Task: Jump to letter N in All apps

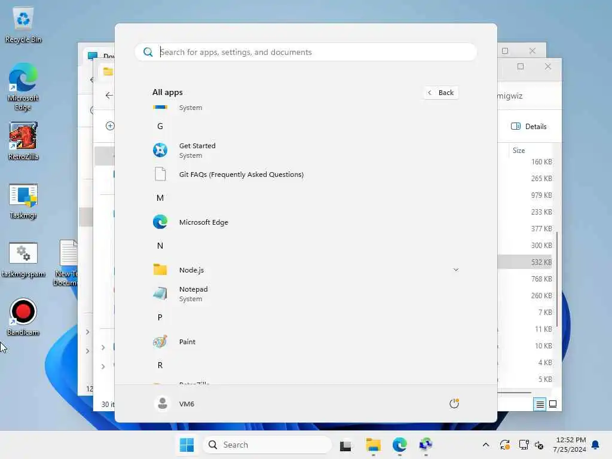Action: pyautogui.click(x=160, y=246)
